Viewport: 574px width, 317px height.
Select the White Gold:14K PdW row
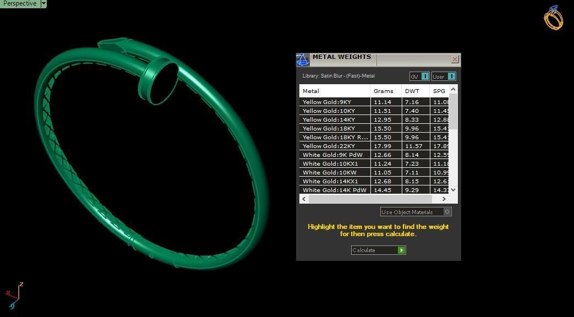pyautogui.click(x=374, y=190)
